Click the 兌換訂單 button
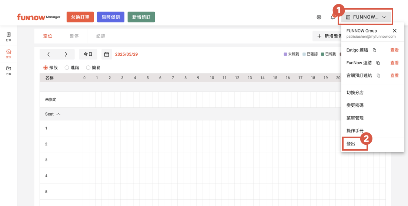The width and height of the screenshot is (408, 206). pyautogui.click(x=80, y=17)
